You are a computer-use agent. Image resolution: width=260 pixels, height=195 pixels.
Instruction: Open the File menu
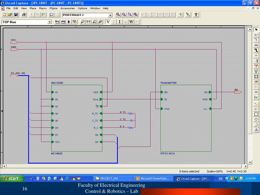tap(8, 8)
